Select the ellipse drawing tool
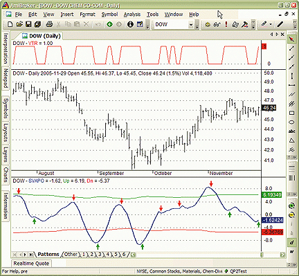This screenshot has height=276, width=299. coord(291,122)
